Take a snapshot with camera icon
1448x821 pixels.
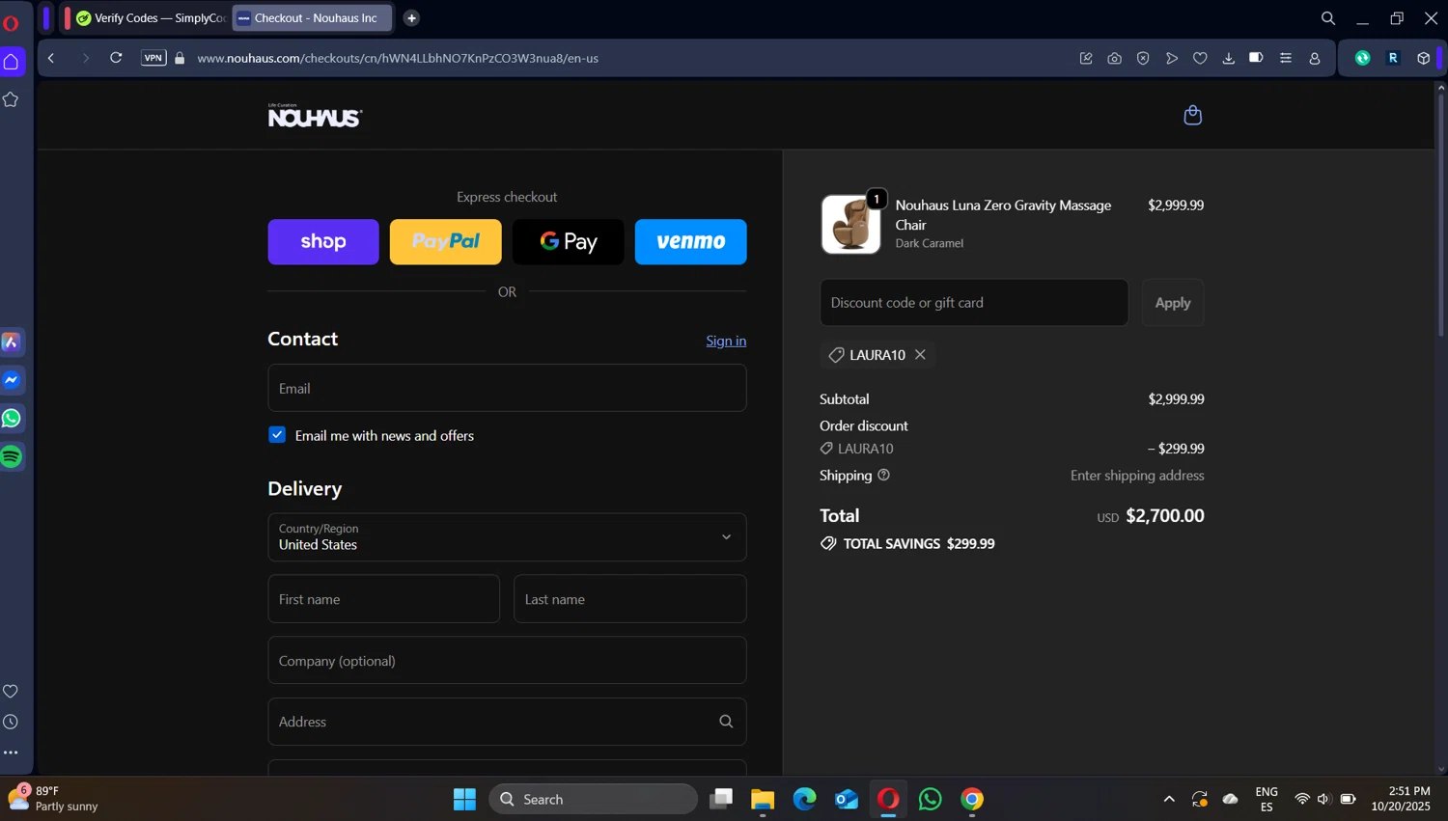point(1114,58)
